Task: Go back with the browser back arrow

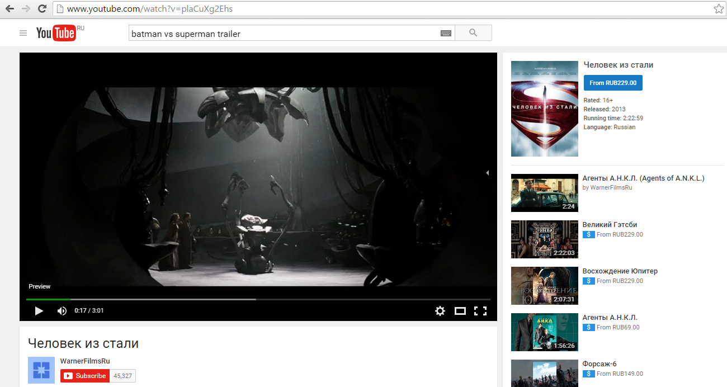Action: tap(10, 8)
